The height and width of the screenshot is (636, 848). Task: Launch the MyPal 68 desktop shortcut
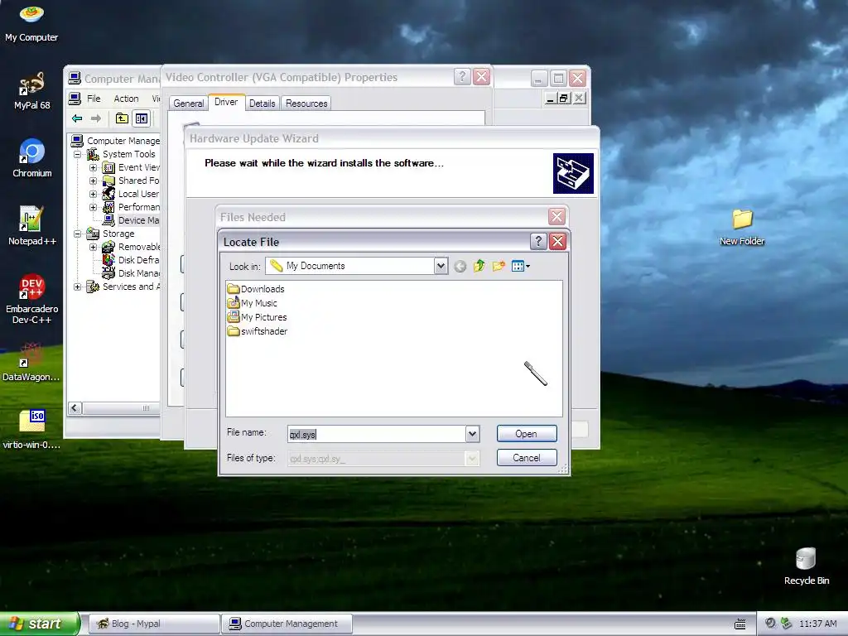(31, 91)
